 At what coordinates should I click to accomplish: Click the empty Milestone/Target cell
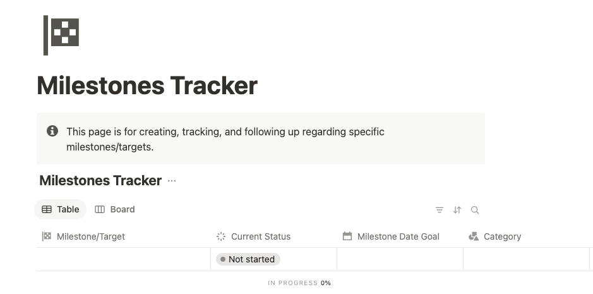123,259
